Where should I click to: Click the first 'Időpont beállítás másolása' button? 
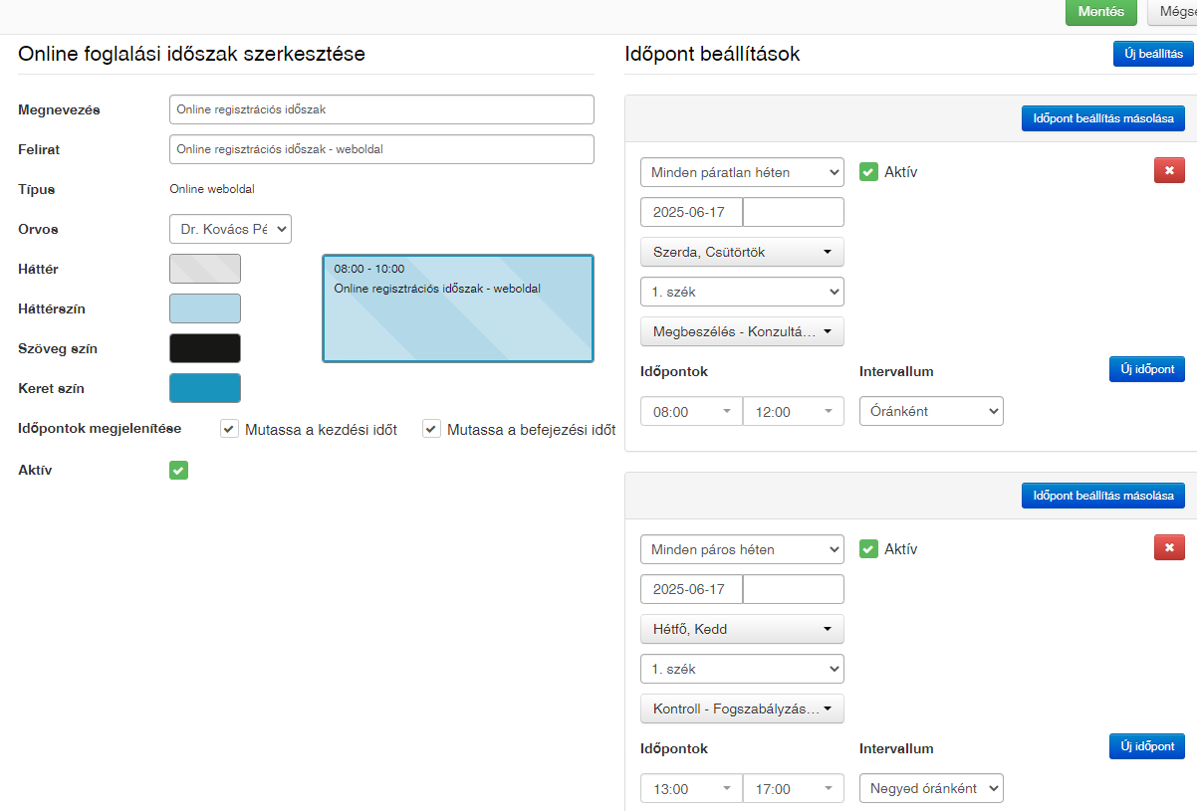(1102, 118)
